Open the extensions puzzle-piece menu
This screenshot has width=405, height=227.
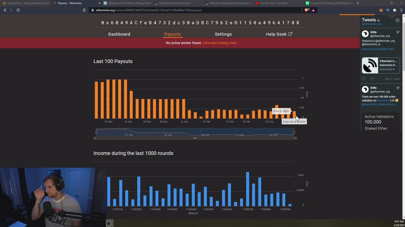tap(395, 10)
